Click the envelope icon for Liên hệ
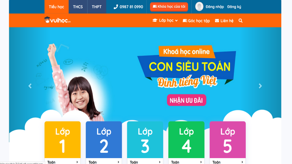This screenshot has width=292, height=164. click(217, 20)
